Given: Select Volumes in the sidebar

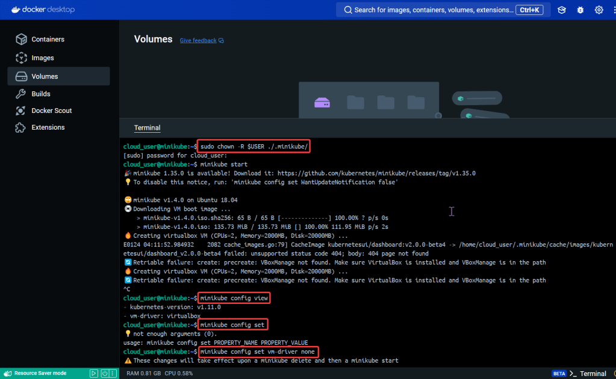Looking at the screenshot, I should pos(45,76).
